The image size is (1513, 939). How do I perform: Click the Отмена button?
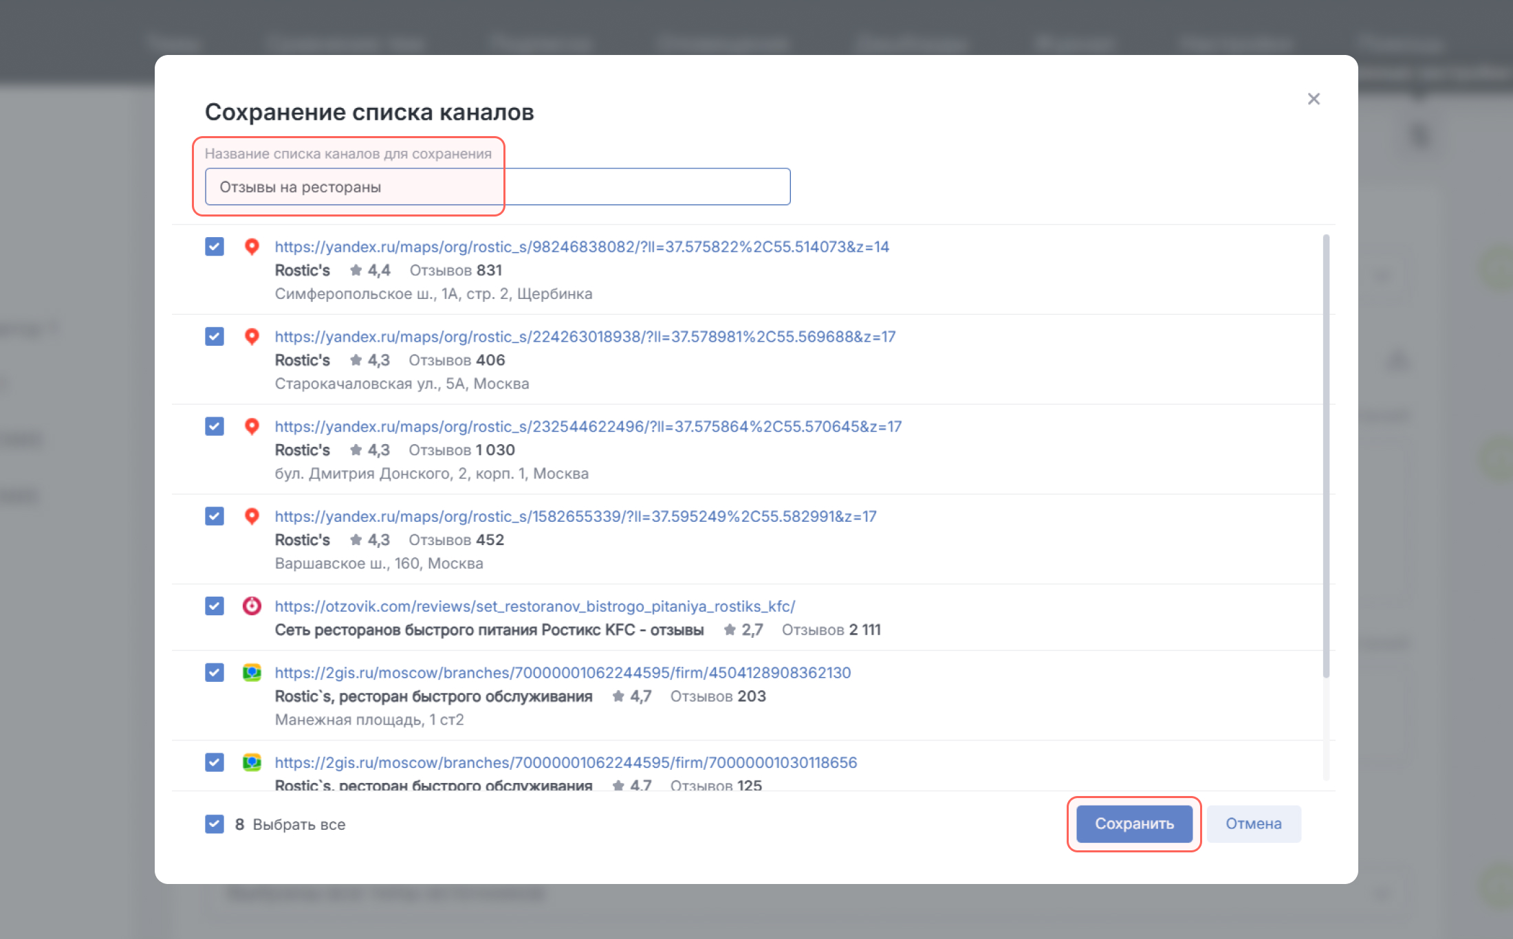1254,824
